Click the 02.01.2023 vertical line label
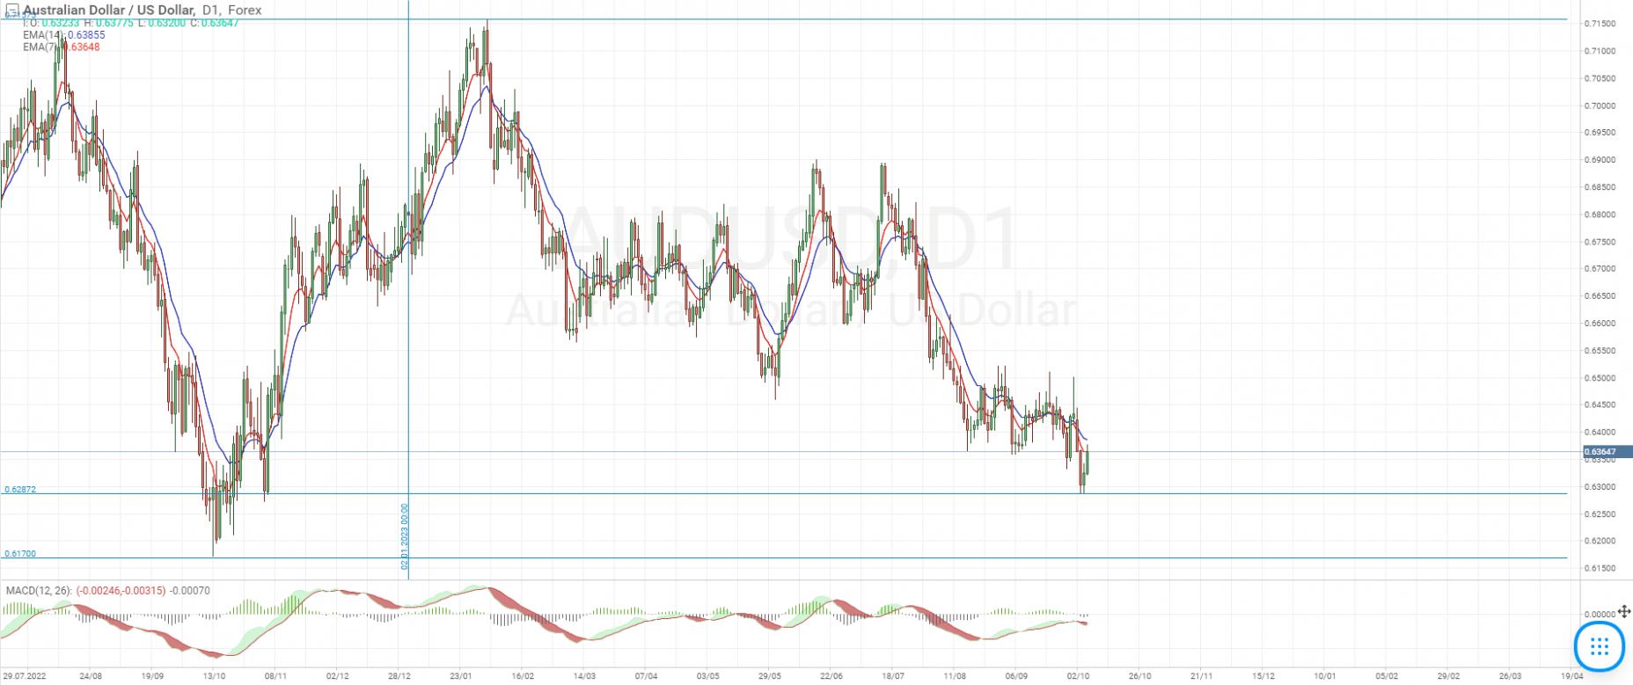The image size is (1633, 685). [405, 536]
